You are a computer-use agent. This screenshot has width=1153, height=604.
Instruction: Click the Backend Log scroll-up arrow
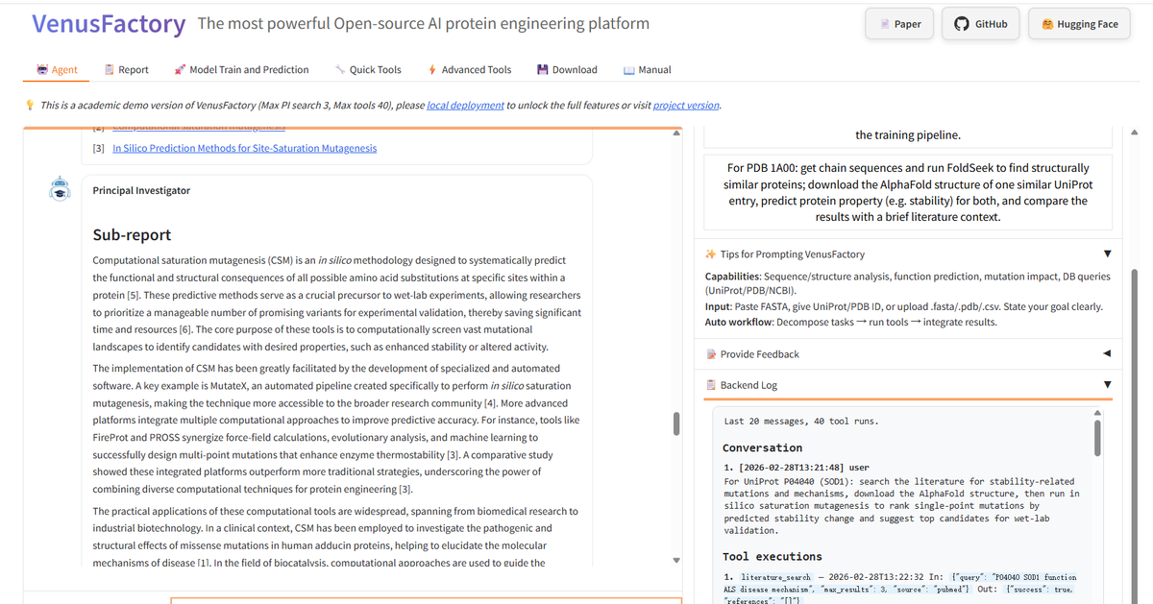click(1097, 413)
